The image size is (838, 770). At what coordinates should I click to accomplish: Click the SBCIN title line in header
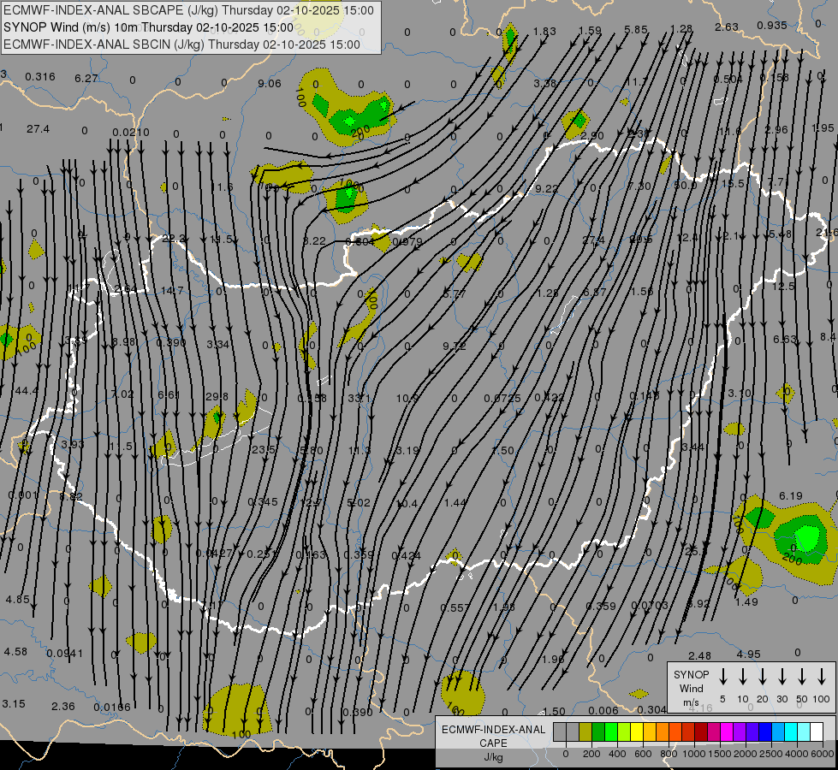coord(181,44)
